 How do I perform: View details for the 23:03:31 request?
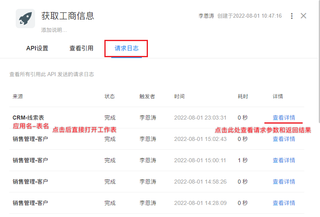click(284, 118)
